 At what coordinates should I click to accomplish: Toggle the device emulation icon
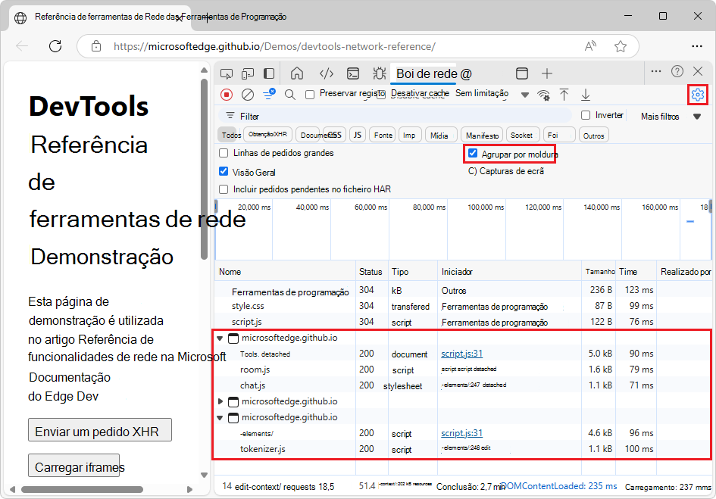click(x=246, y=73)
